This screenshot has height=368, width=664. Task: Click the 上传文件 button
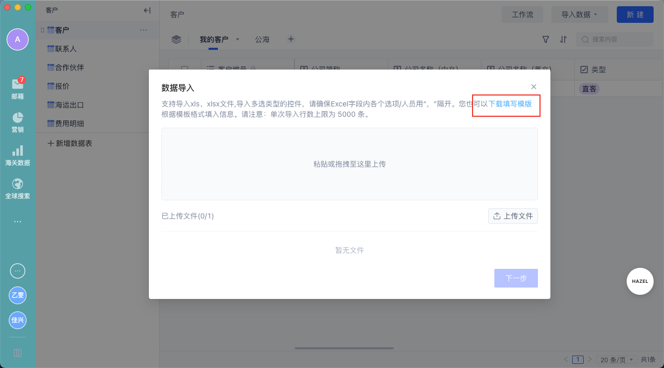[513, 216]
